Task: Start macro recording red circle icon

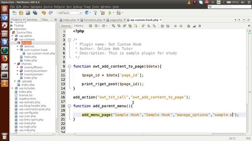Action: point(175,26)
